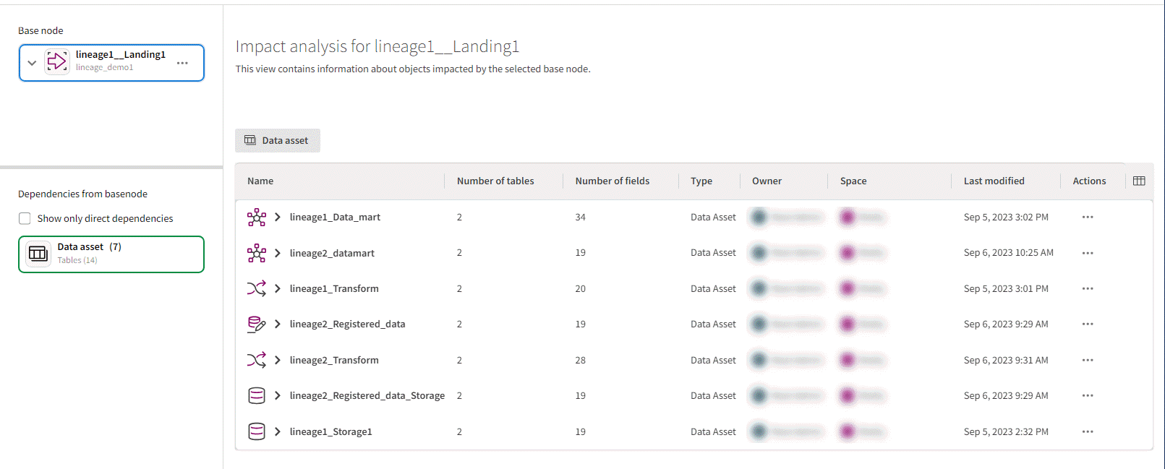
Task: Click the lineage1_Data_mart data mart icon
Action: pos(256,218)
